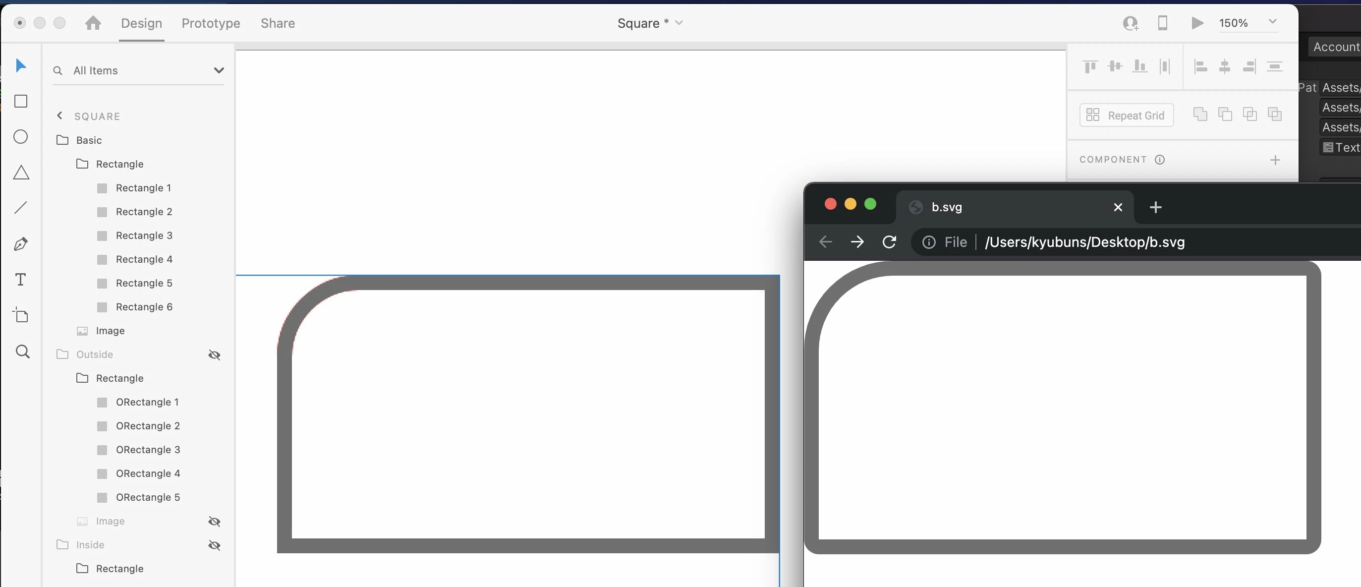Select the Line tool
Image resolution: width=1361 pixels, height=587 pixels.
[x=21, y=208]
